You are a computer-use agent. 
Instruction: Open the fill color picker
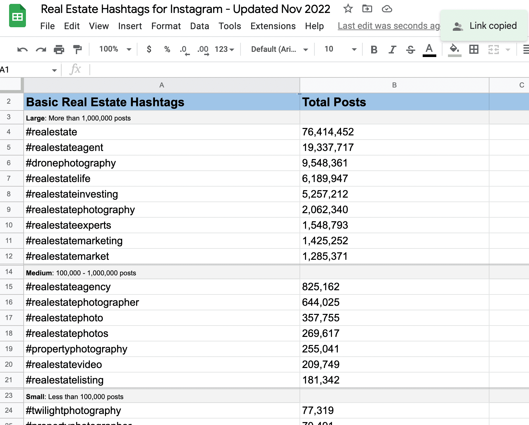point(454,50)
